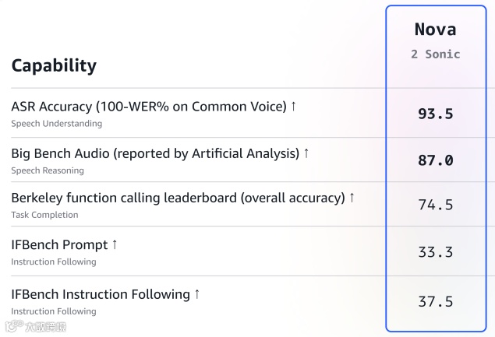Click the 33.3 score value
Screen dimensions: 495x337
tap(435, 252)
